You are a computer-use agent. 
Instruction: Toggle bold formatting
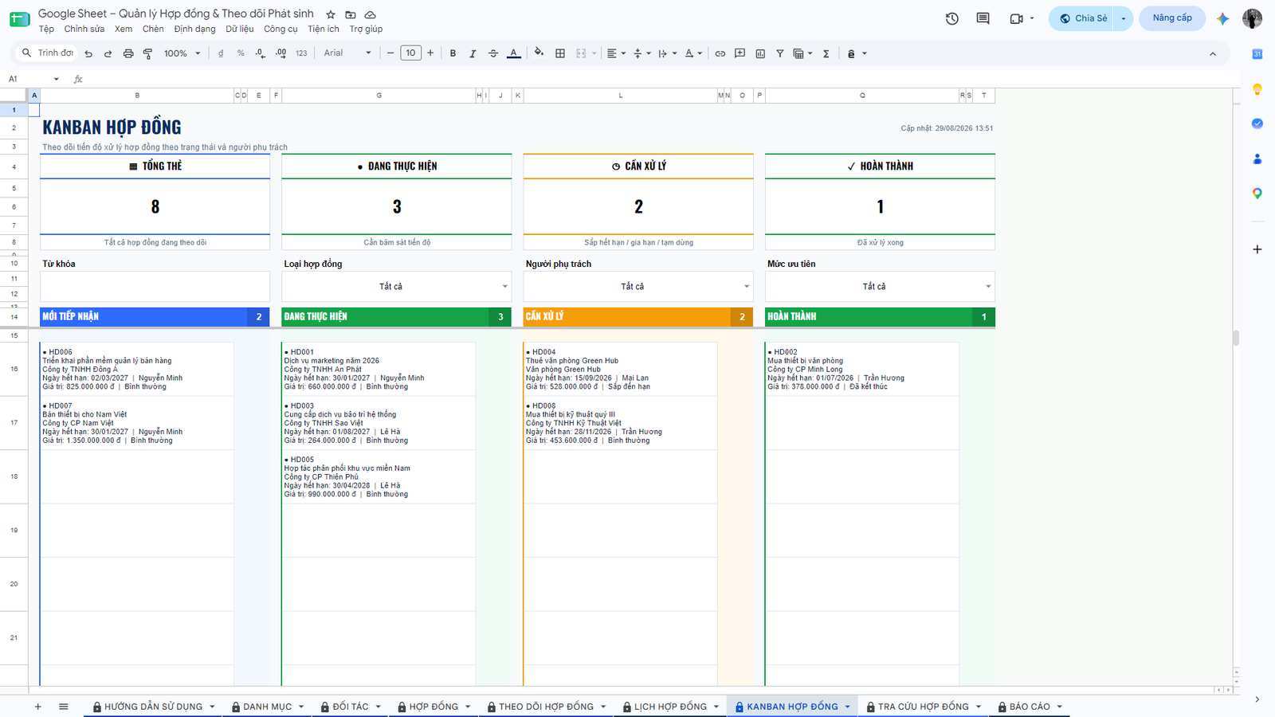click(453, 53)
